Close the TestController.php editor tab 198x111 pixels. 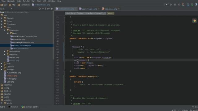[75, 9]
